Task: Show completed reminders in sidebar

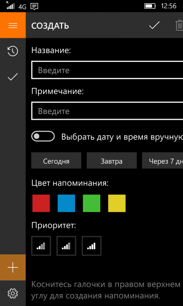Action: click(x=13, y=77)
